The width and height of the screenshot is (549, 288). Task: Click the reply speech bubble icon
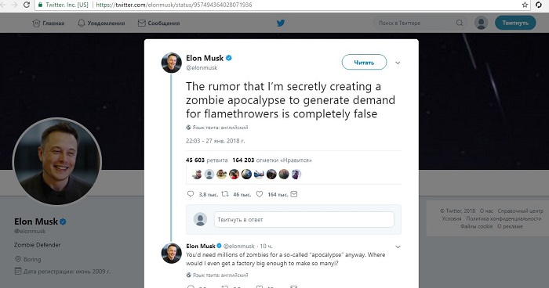tap(191, 194)
